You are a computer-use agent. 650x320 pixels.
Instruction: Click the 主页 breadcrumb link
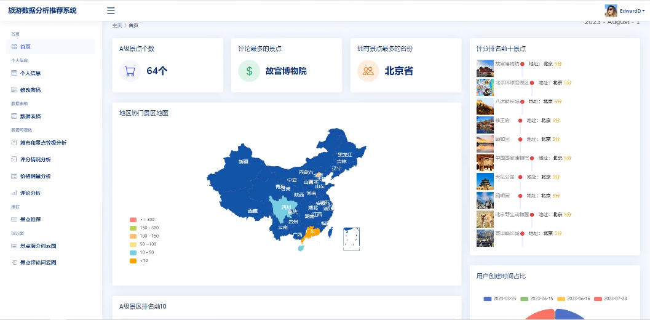pos(117,25)
